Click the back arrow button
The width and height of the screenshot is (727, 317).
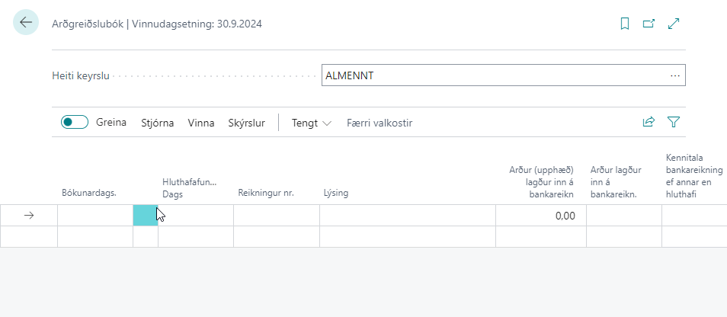[x=26, y=23]
